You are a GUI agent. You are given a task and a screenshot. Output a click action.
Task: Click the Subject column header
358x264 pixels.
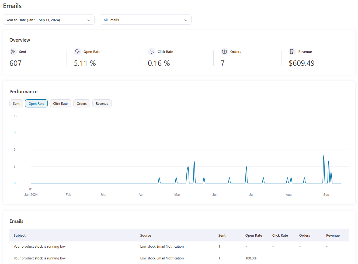pos(20,236)
